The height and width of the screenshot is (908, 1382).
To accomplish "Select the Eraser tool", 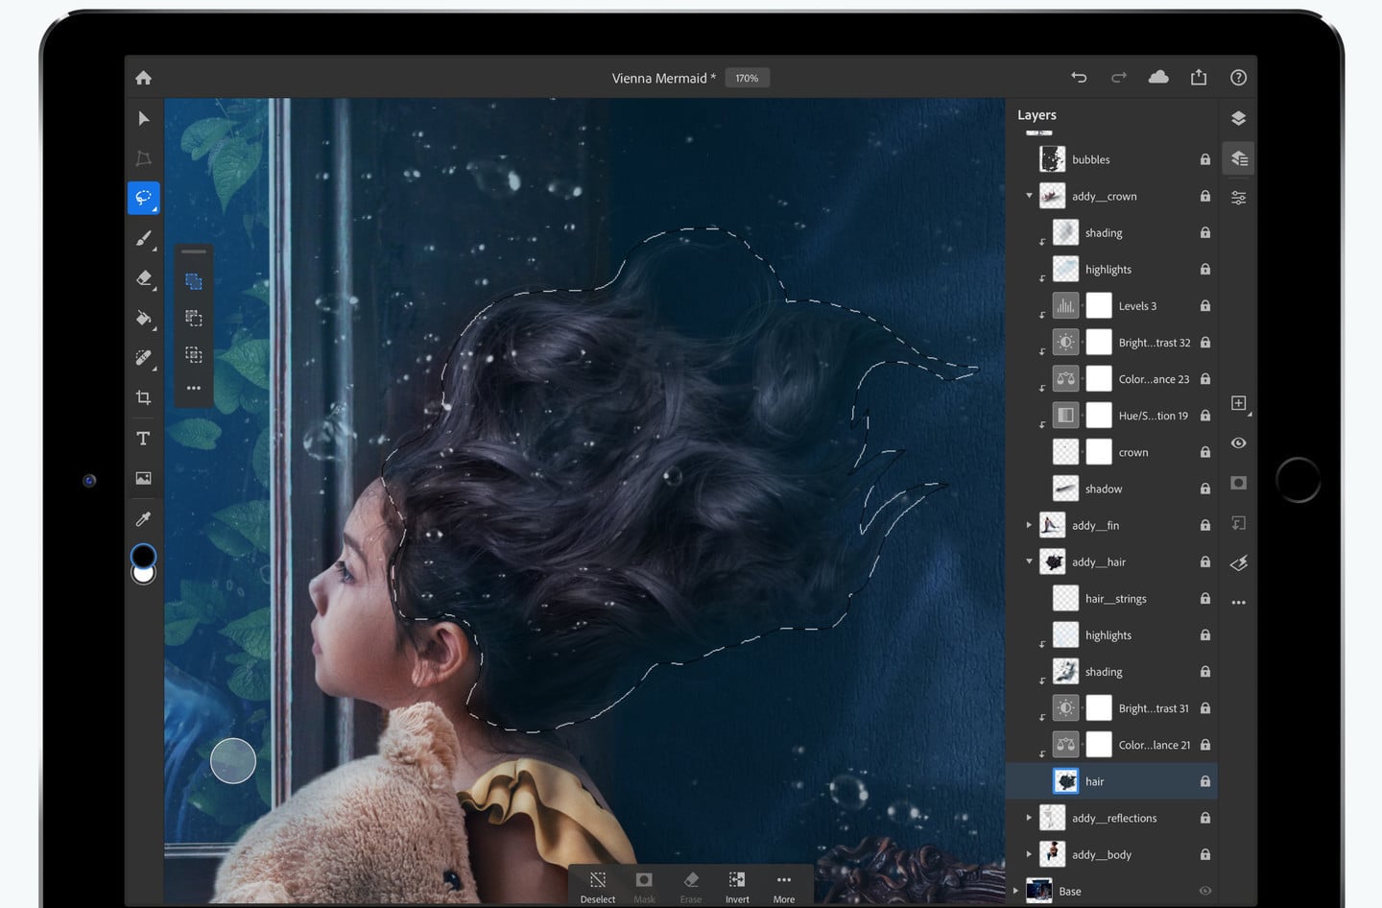I will pyautogui.click(x=143, y=278).
